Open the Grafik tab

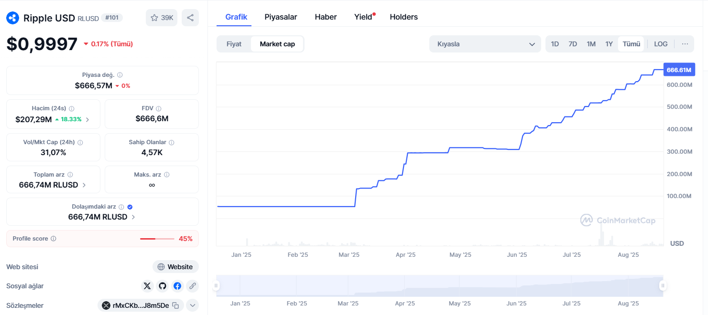(x=236, y=17)
